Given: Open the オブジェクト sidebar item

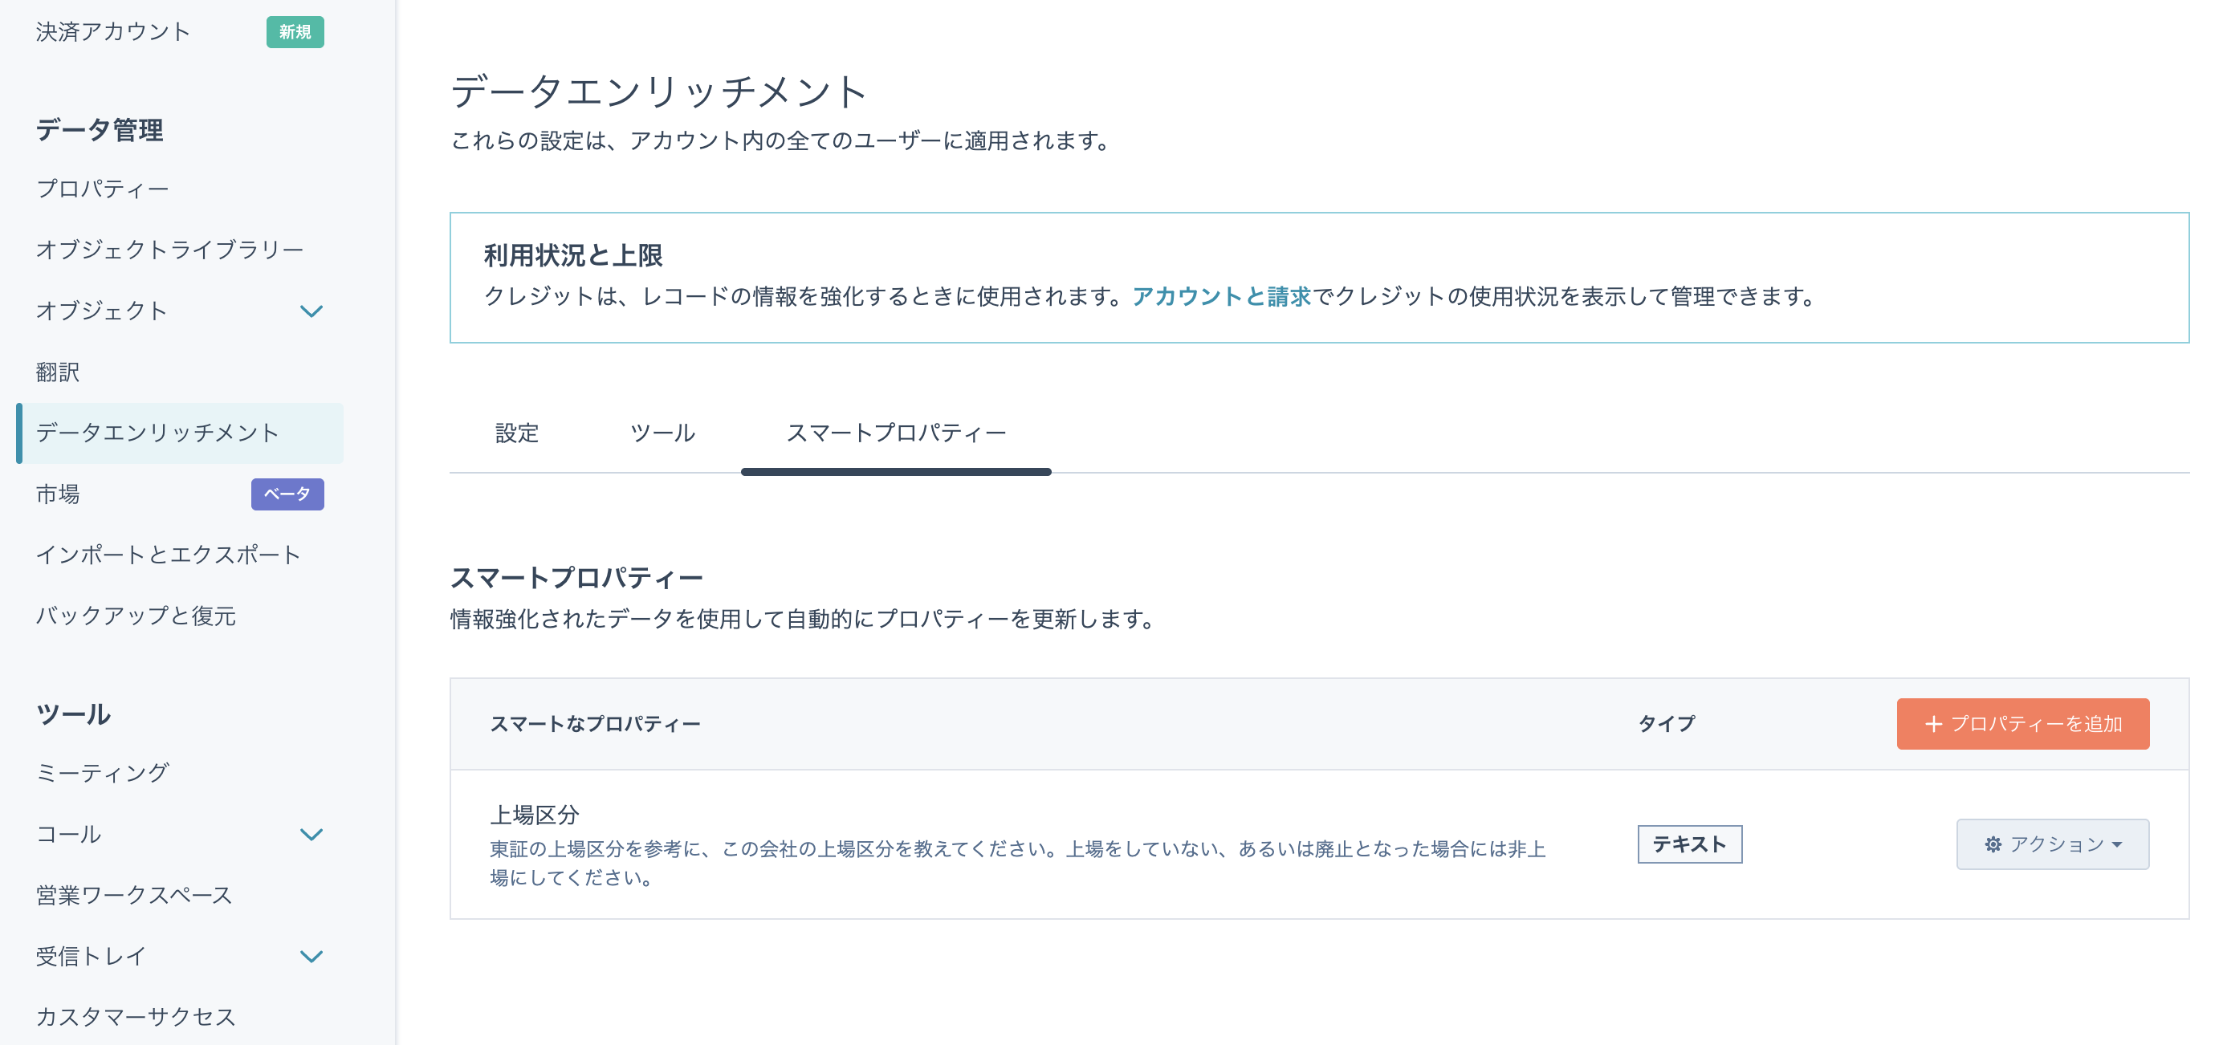Looking at the screenshot, I should click(101, 310).
